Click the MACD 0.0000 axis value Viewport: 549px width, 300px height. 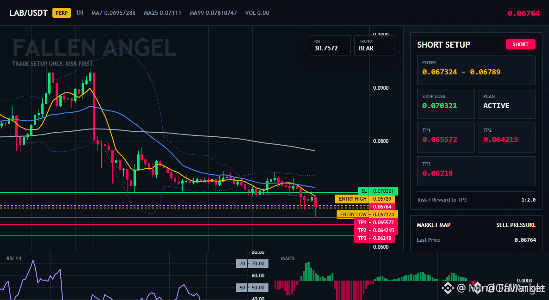524,281
